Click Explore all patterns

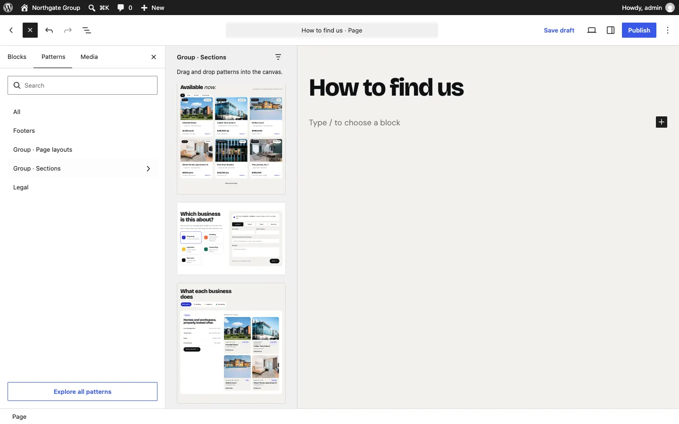click(83, 391)
